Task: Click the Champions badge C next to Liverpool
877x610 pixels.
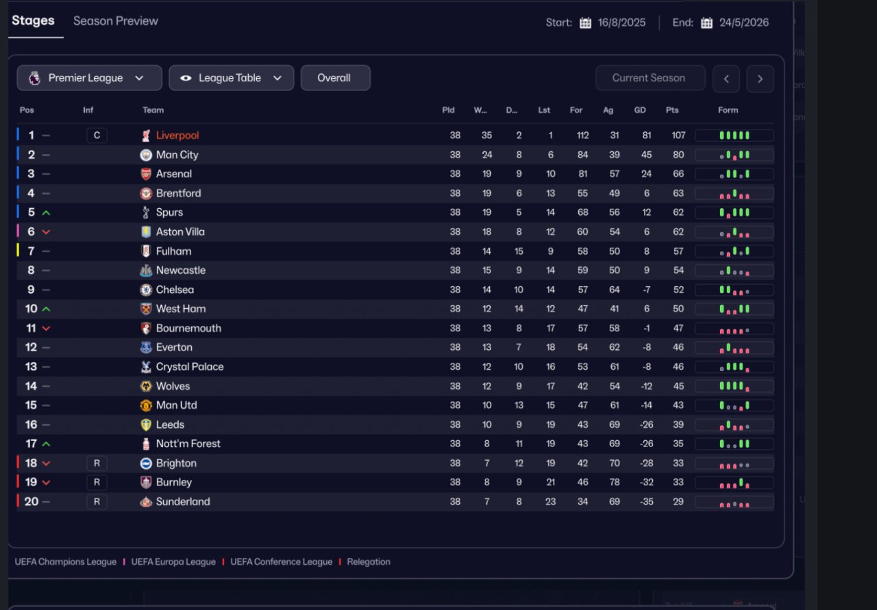Action: click(97, 136)
